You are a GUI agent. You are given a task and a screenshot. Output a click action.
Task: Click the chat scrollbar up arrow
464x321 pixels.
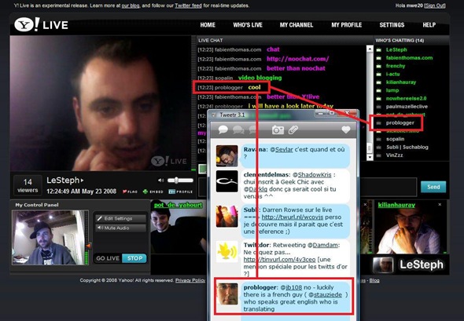370,49
